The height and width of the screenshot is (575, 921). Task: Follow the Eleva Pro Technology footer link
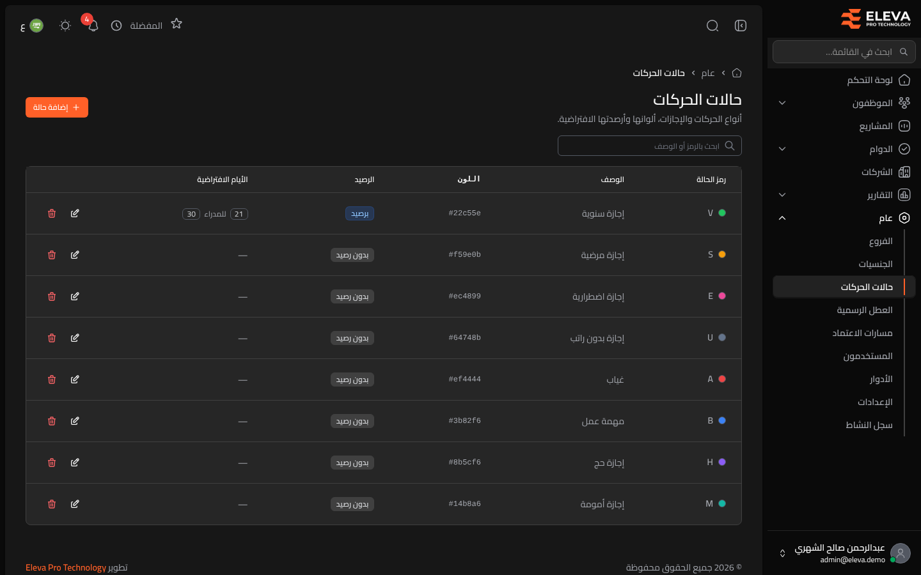[x=66, y=567]
